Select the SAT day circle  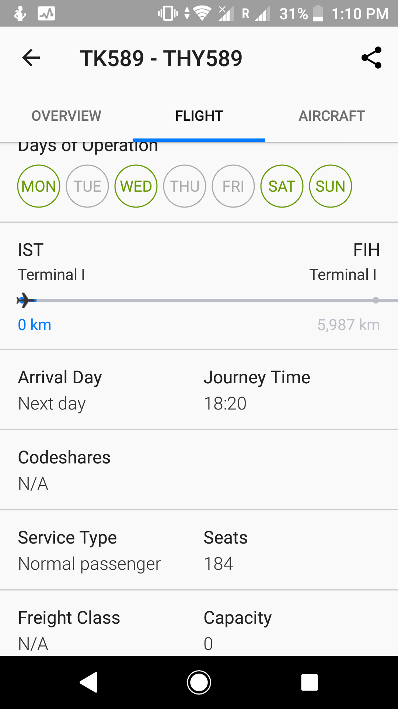pos(282,186)
